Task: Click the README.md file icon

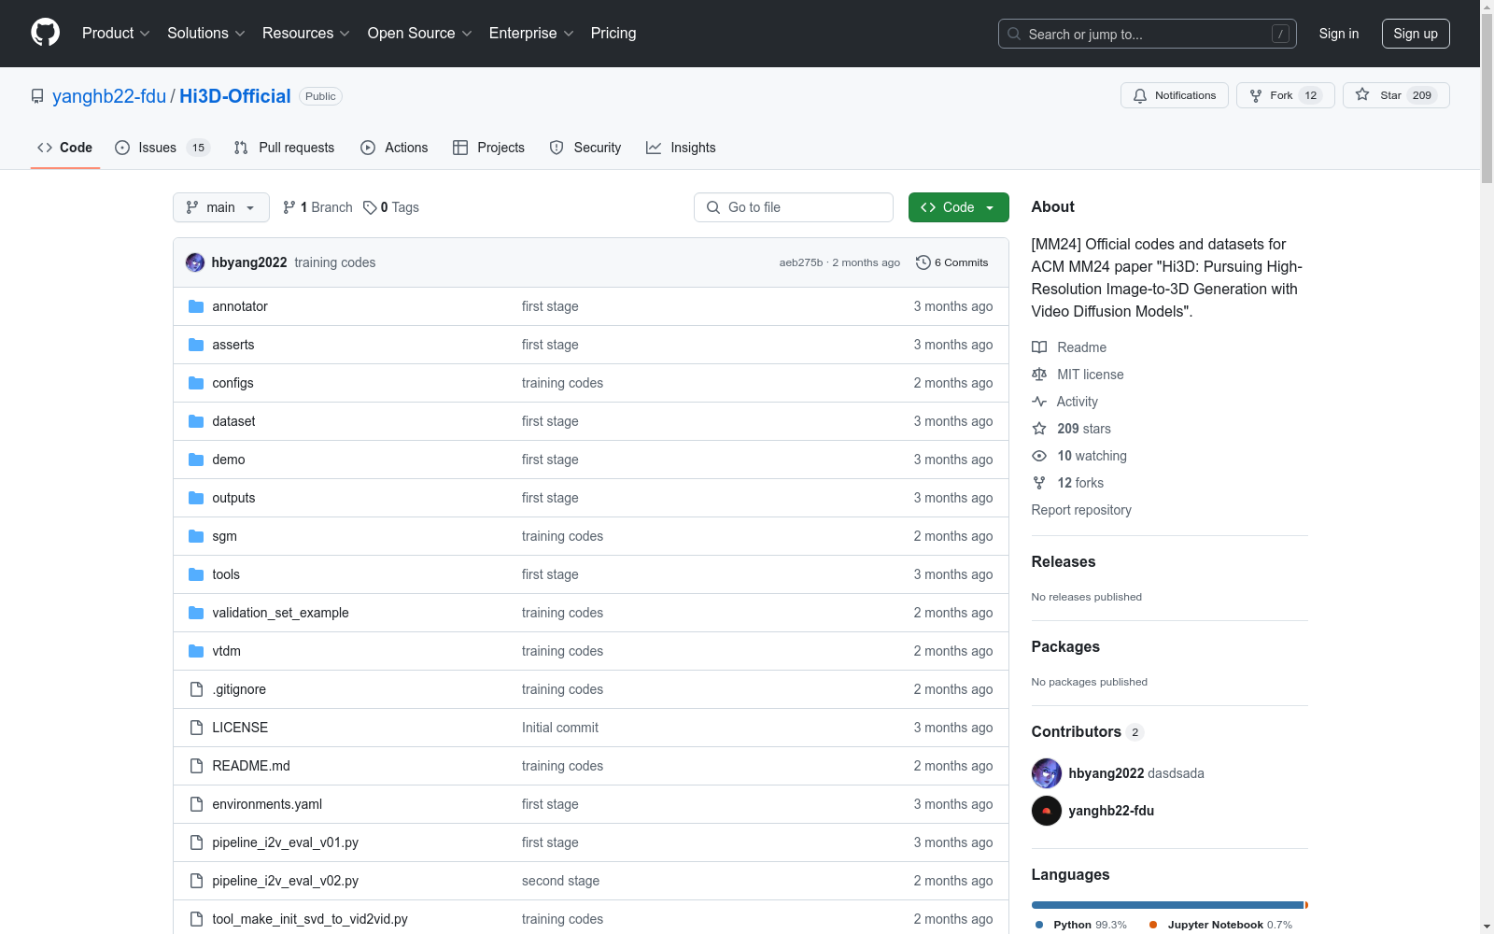Action: 196,766
